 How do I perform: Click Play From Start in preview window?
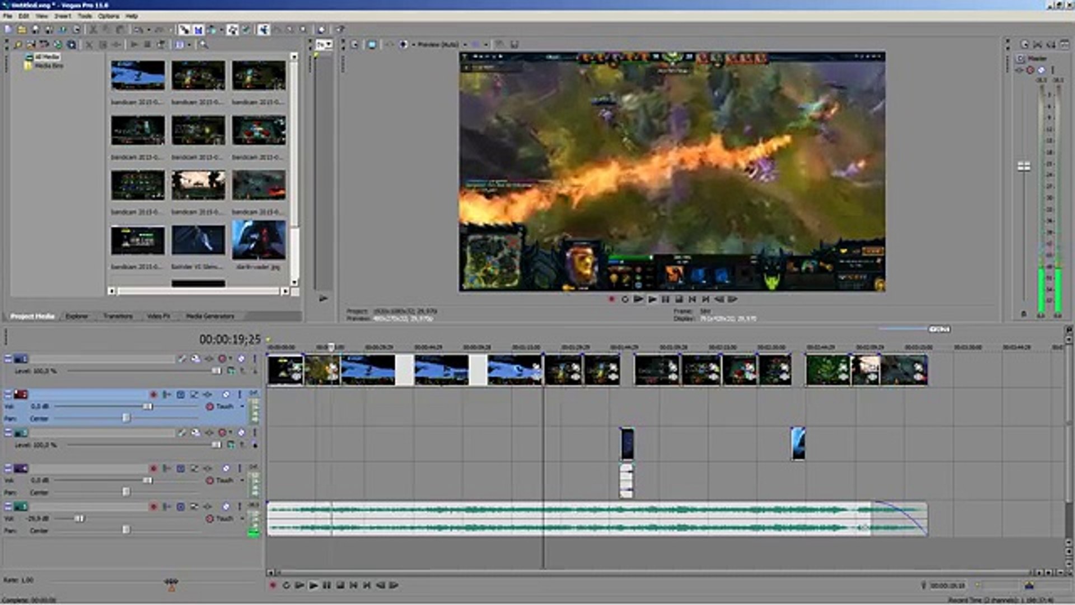tap(638, 299)
